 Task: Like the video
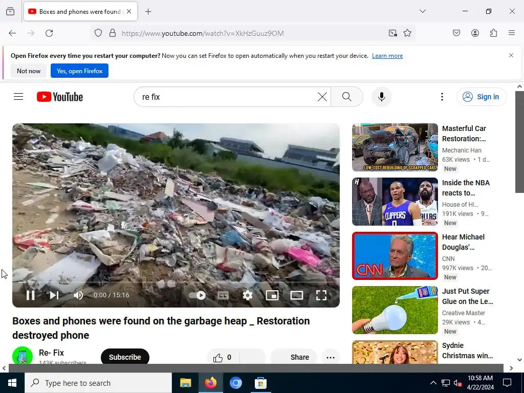point(223,357)
